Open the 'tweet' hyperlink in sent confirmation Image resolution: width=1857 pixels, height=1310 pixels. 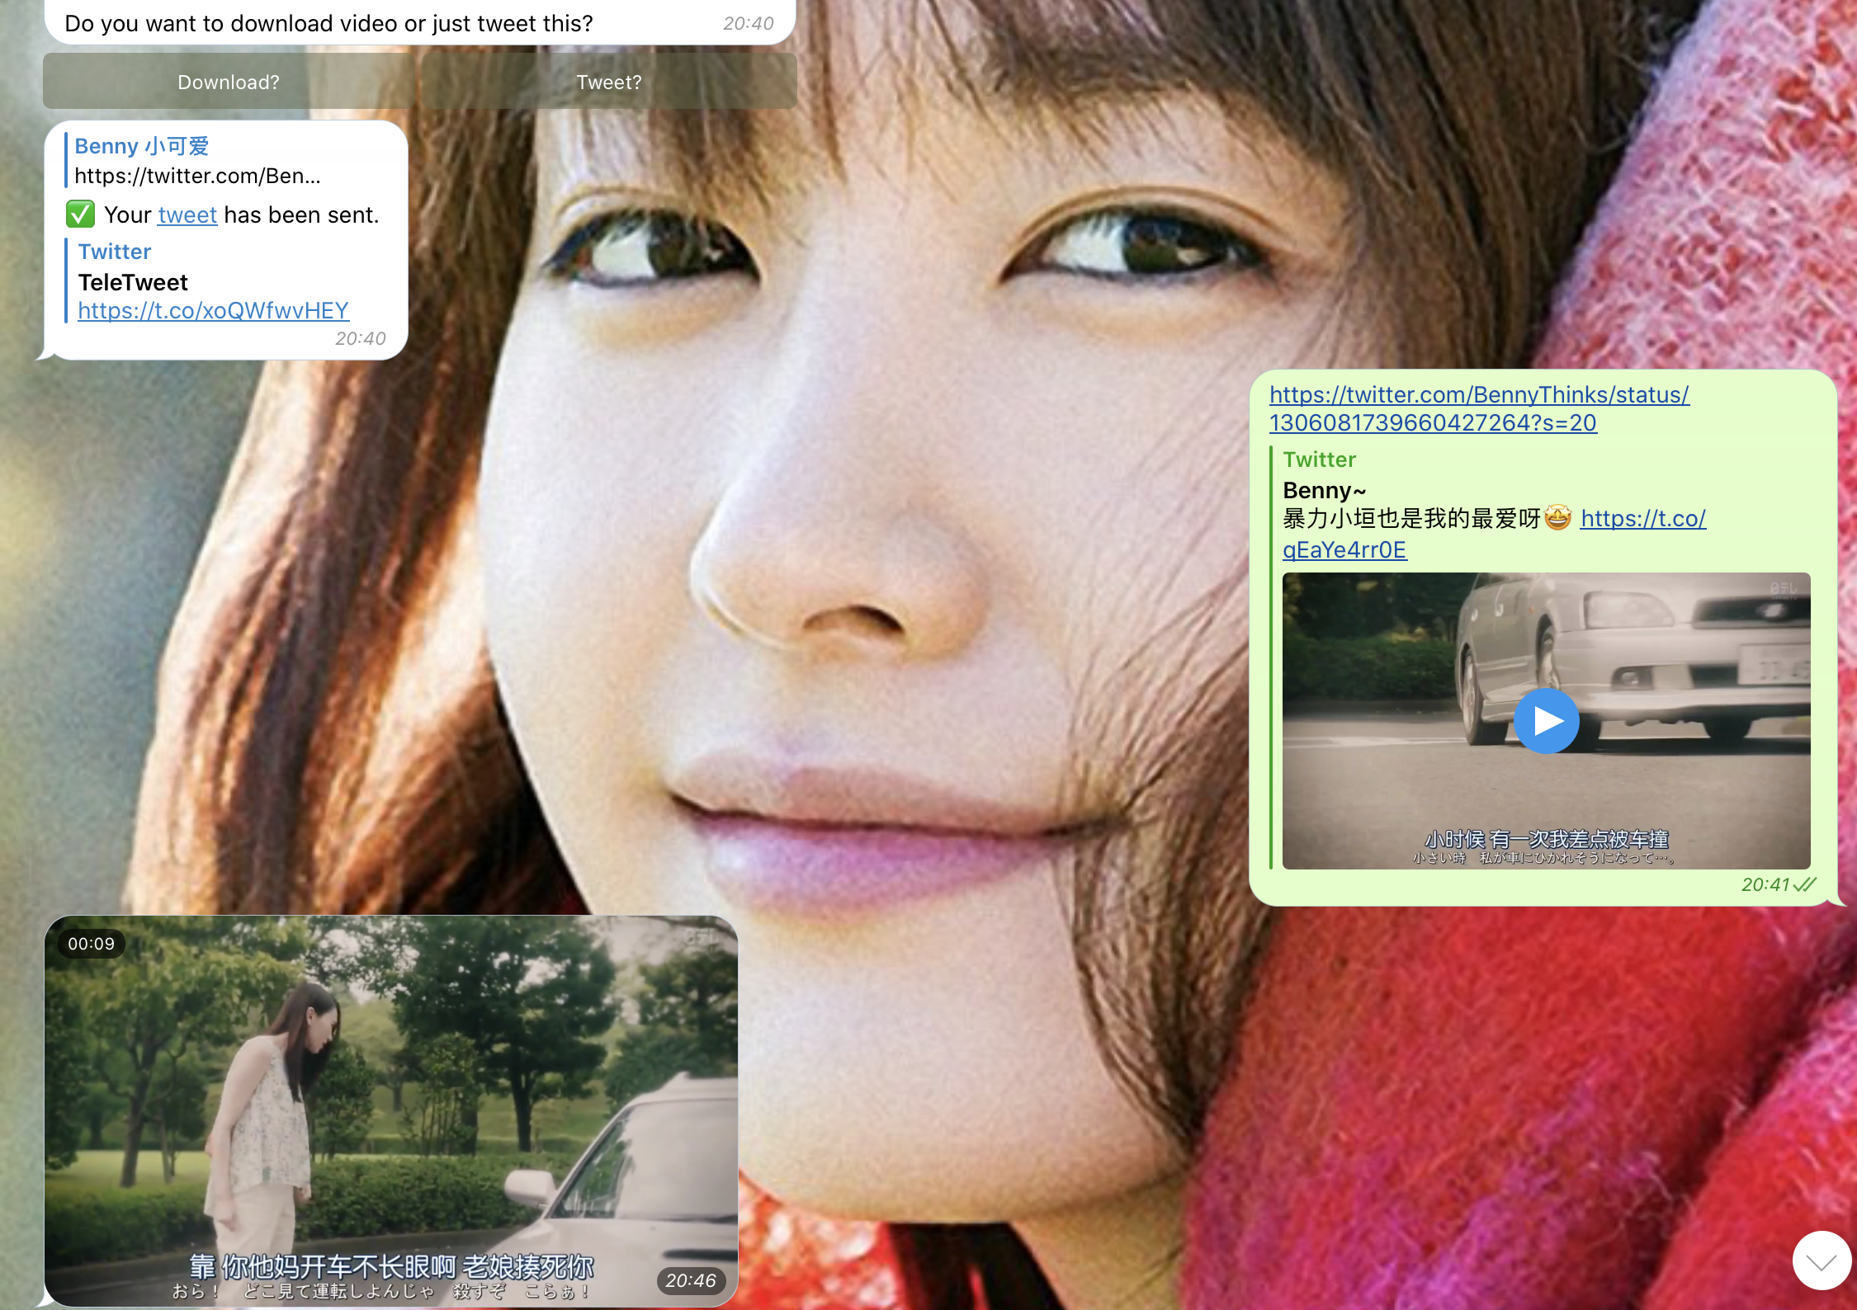click(x=187, y=215)
